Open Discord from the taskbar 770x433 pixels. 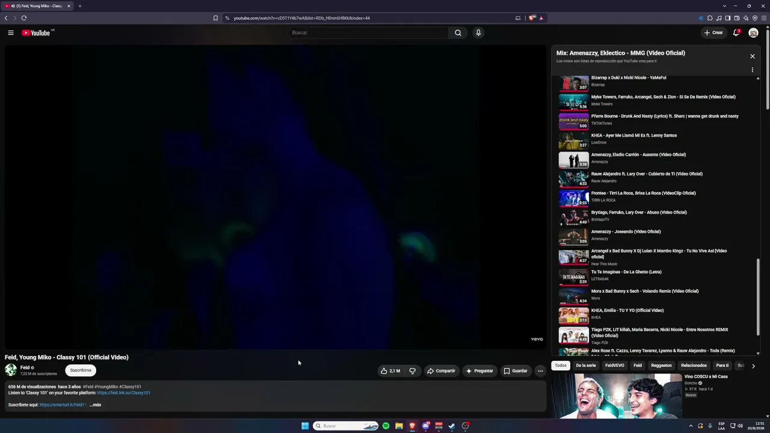point(425,426)
